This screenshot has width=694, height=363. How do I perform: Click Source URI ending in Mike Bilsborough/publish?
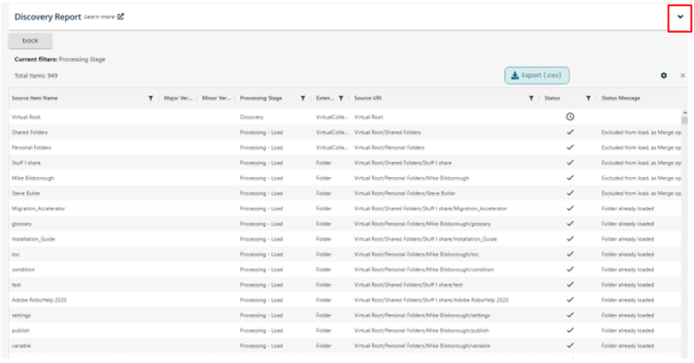point(422,331)
